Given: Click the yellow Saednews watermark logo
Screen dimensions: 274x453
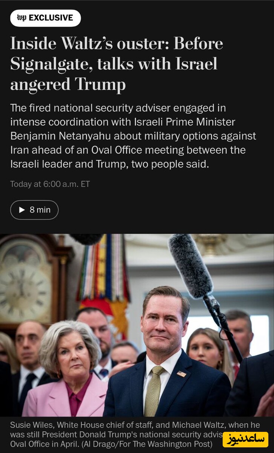Looking at the screenshot, I should tap(245, 439).
